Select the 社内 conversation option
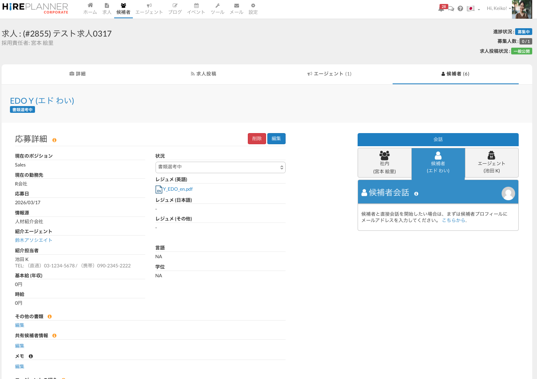Image resolution: width=537 pixels, height=379 pixels. [x=384, y=163]
